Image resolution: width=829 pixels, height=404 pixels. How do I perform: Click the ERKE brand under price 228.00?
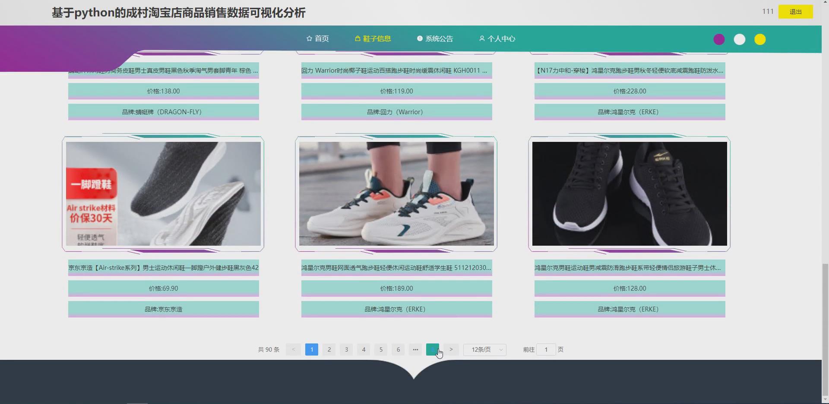[630, 112]
